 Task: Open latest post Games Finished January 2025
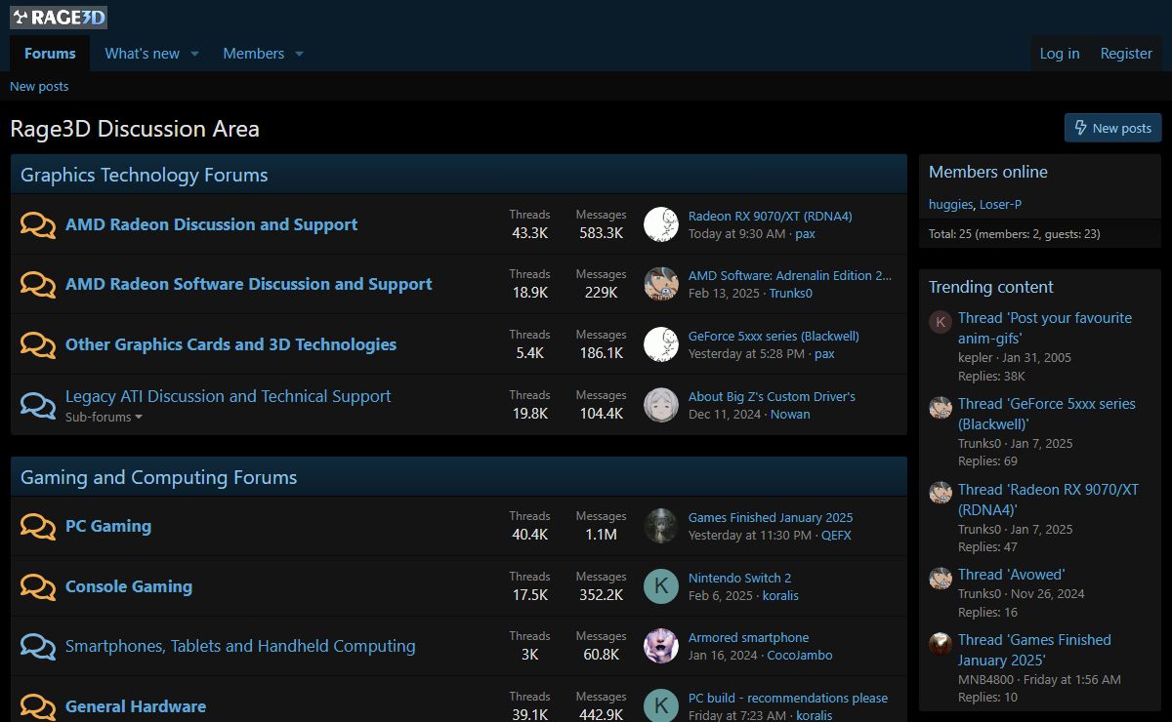coord(771,518)
